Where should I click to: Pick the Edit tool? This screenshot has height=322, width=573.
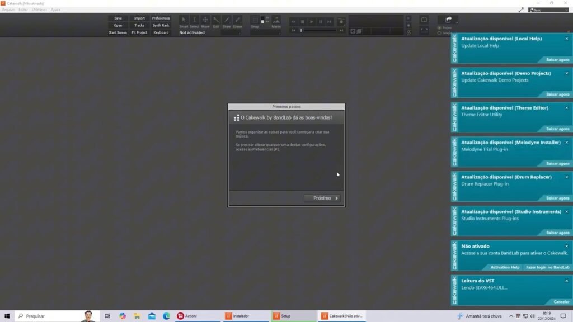click(216, 22)
